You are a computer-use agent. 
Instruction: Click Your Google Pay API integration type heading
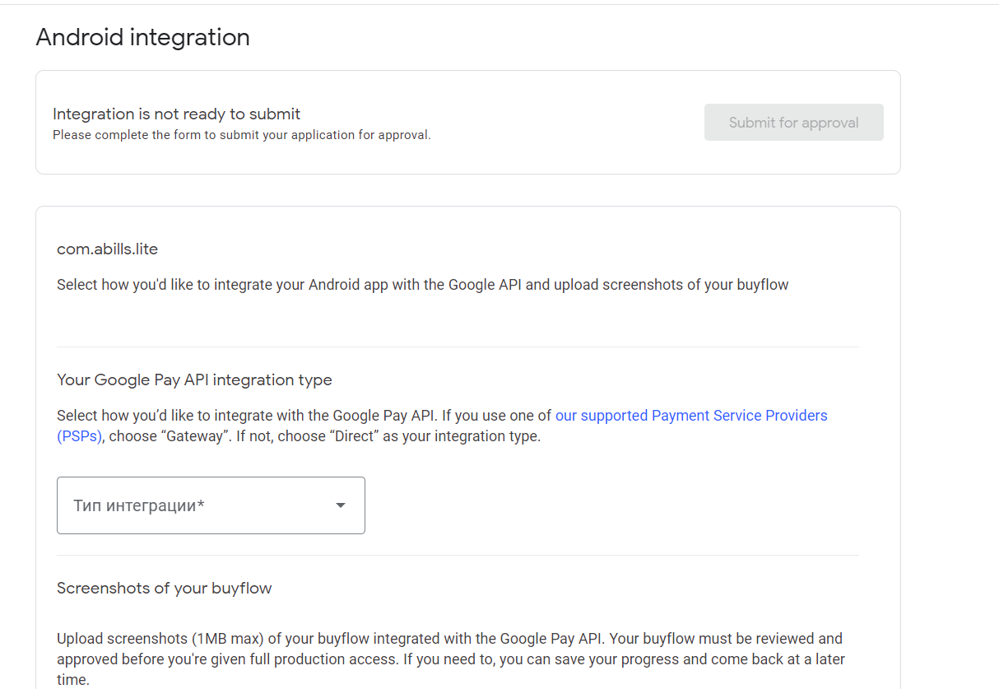tap(194, 379)
